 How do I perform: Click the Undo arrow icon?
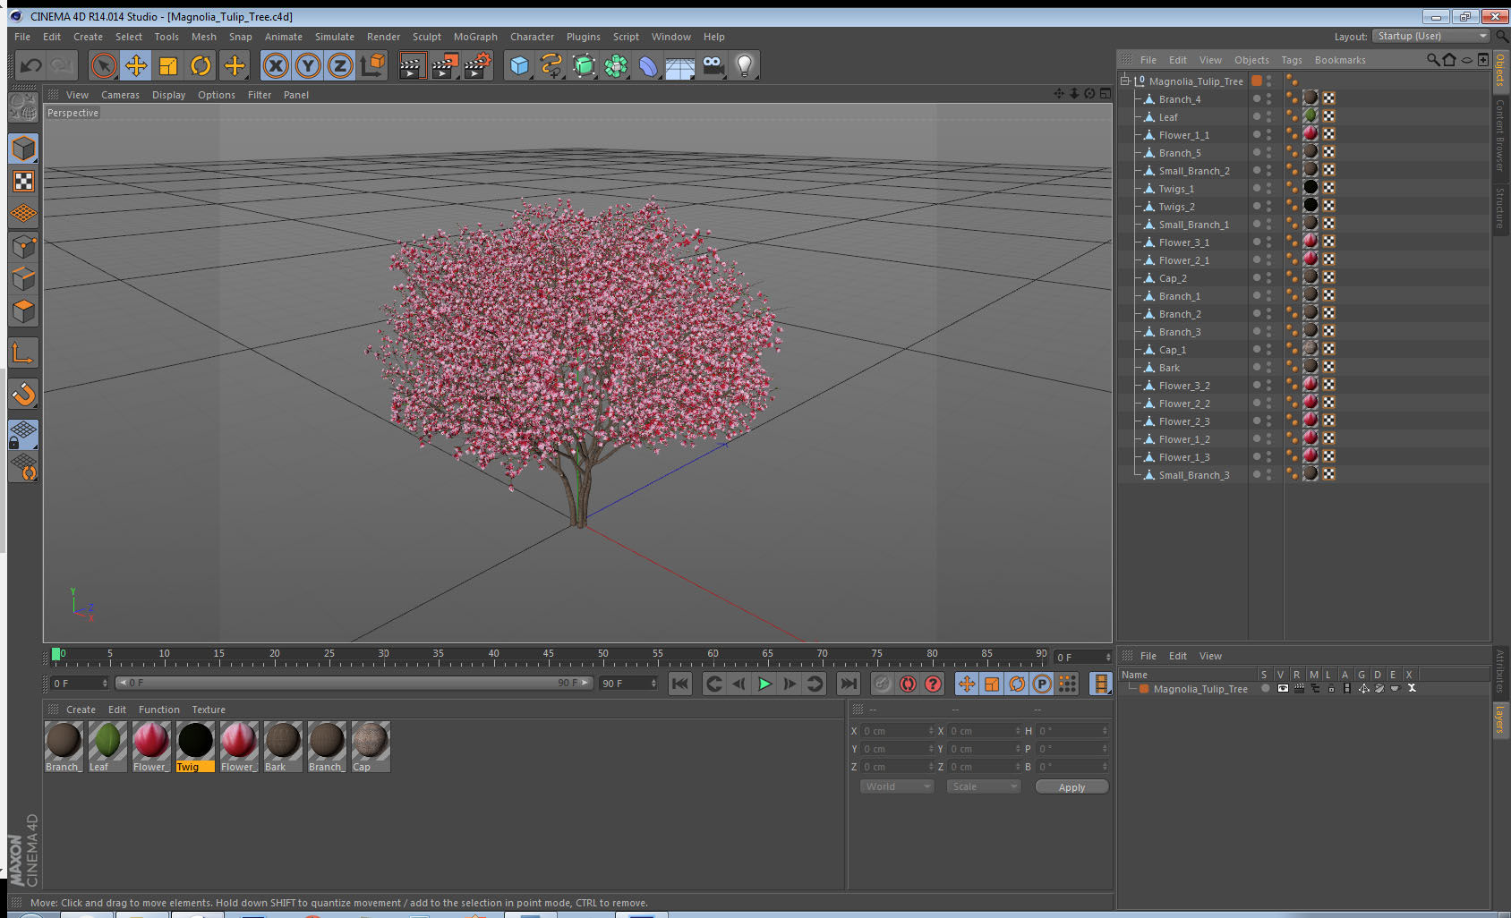(31, 65)
